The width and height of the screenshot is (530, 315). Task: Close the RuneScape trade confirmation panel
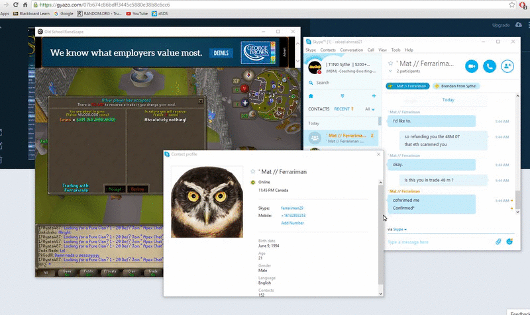[201, 101]
